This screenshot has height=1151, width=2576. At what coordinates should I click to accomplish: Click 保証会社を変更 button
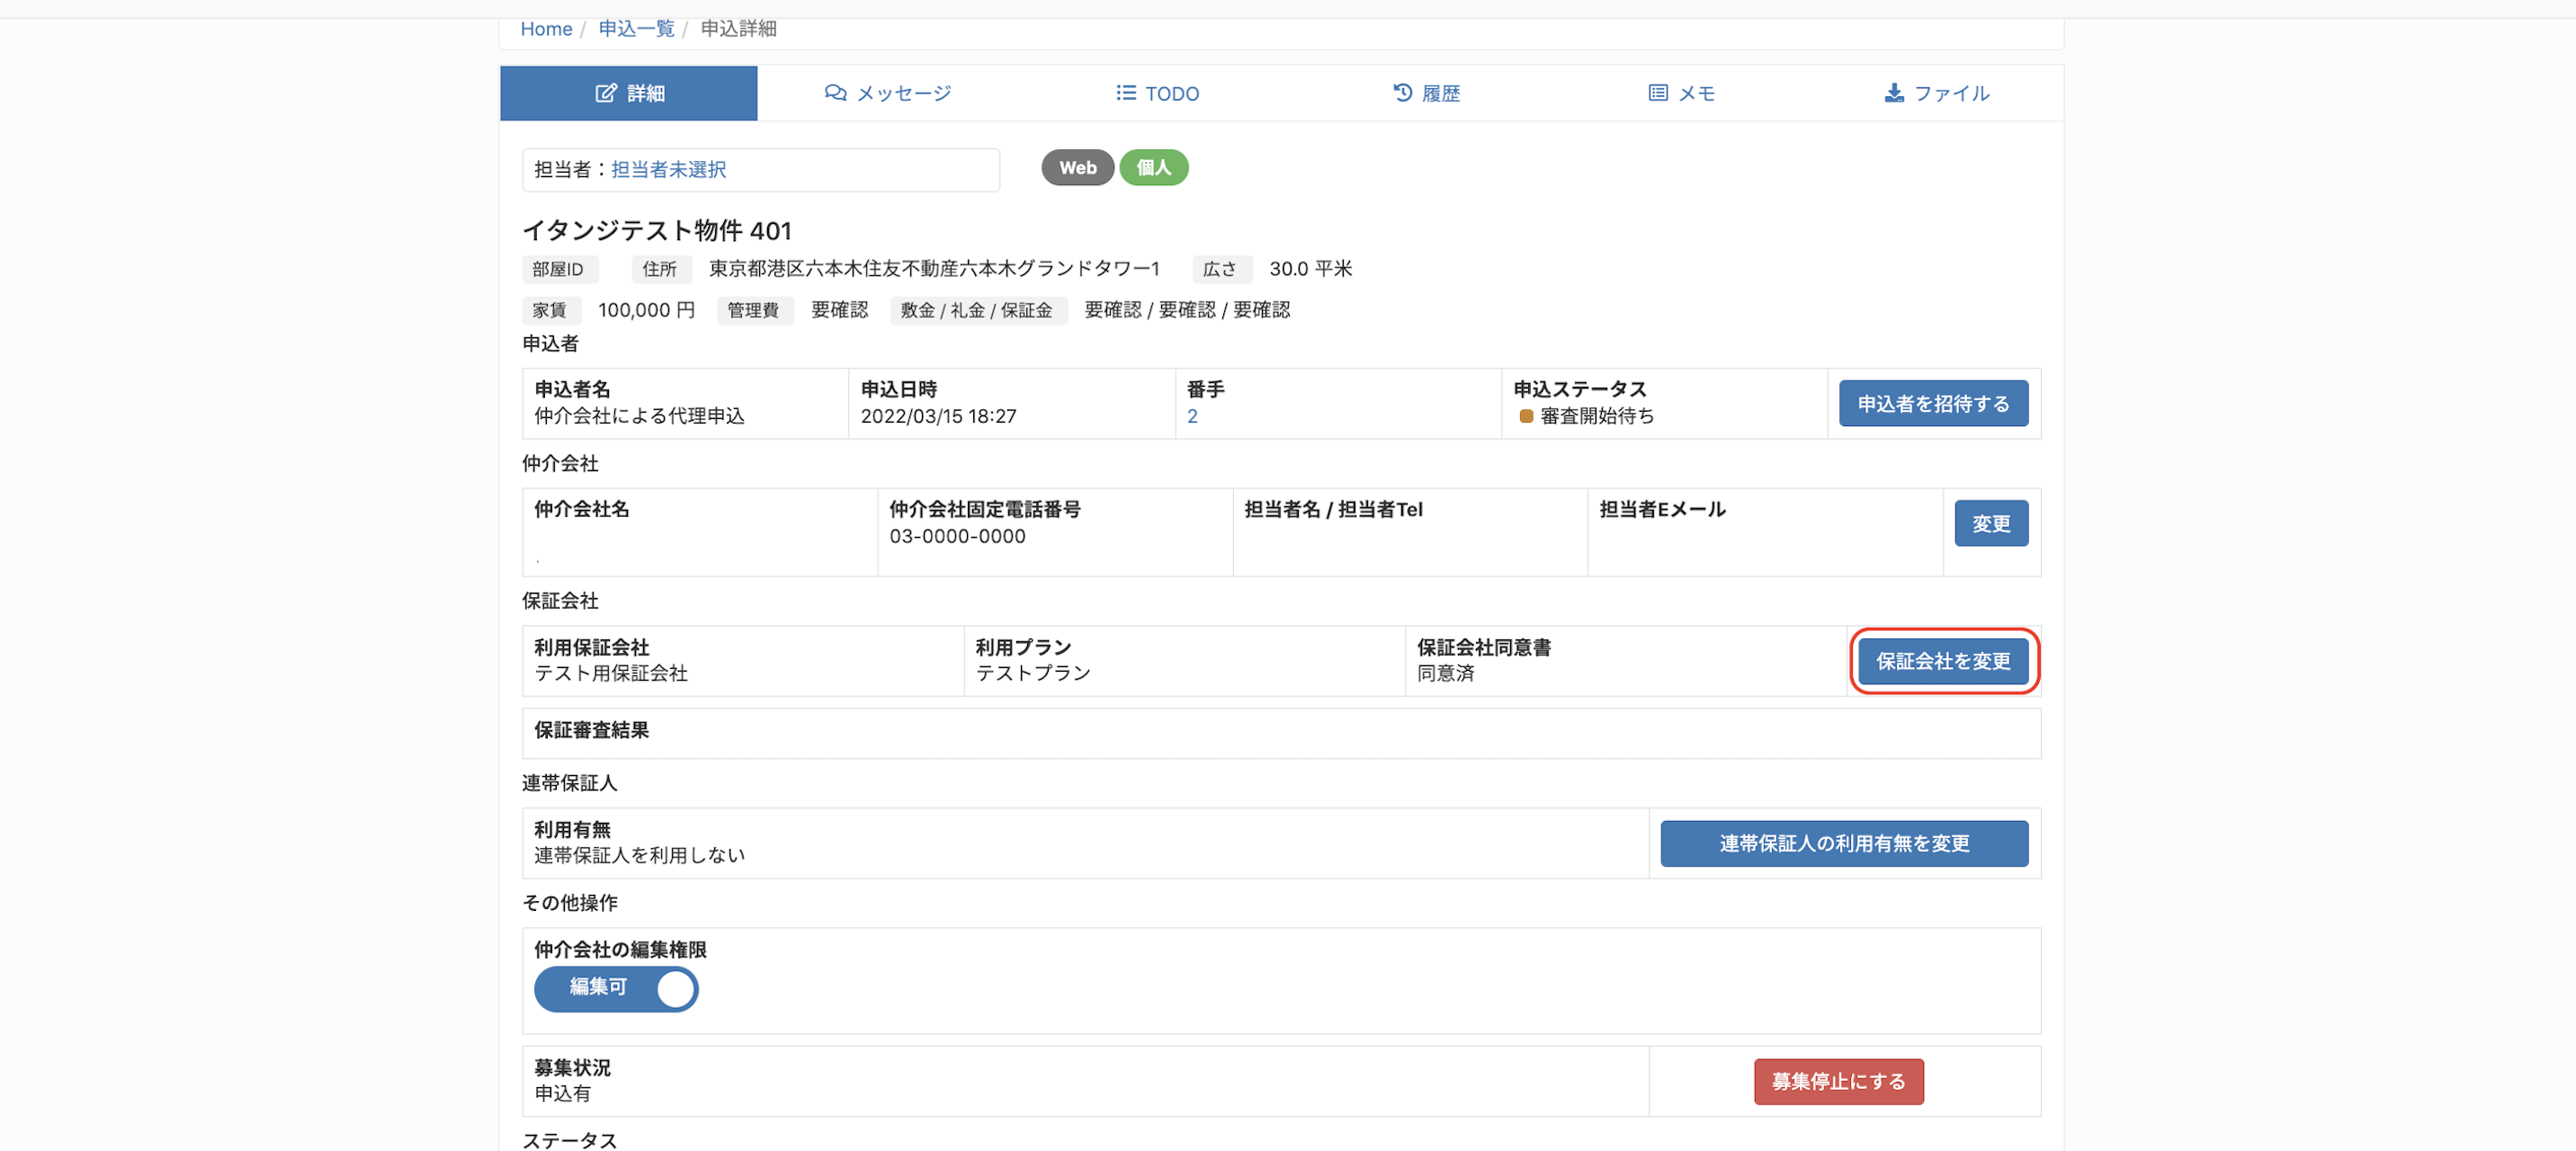click(1943, 662)
